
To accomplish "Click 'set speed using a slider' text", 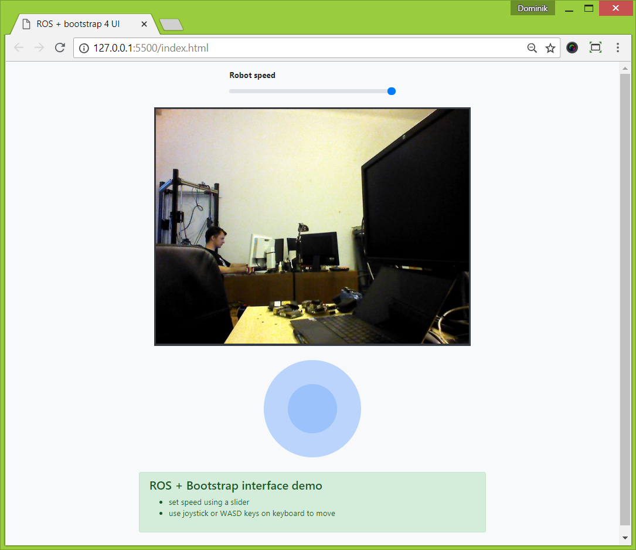I will [x=209, y=502].
